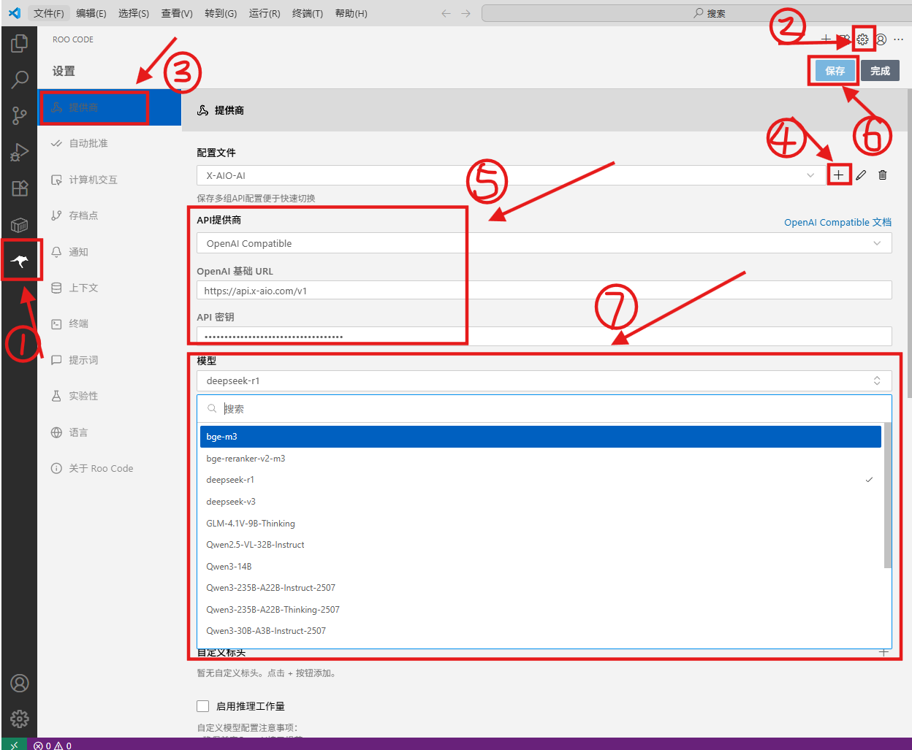912x750 pixels.
Task: Open the Explorer view in activity bar
Action: tap(20, 43)
